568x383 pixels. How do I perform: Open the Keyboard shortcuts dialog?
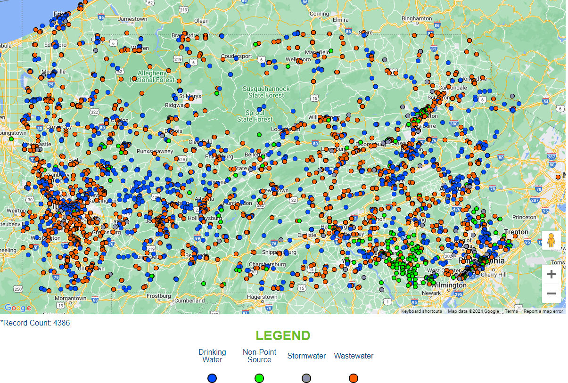pos(421,311)
